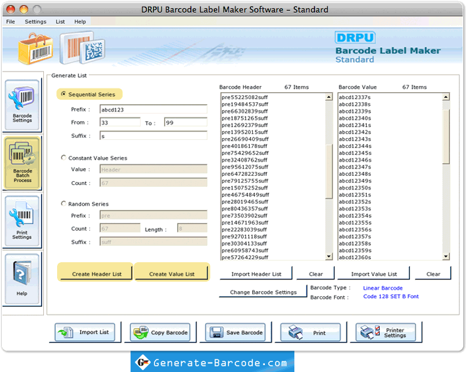The image size is (467, 372).
Task: Click the Random Series Count field
Action: 120,228
